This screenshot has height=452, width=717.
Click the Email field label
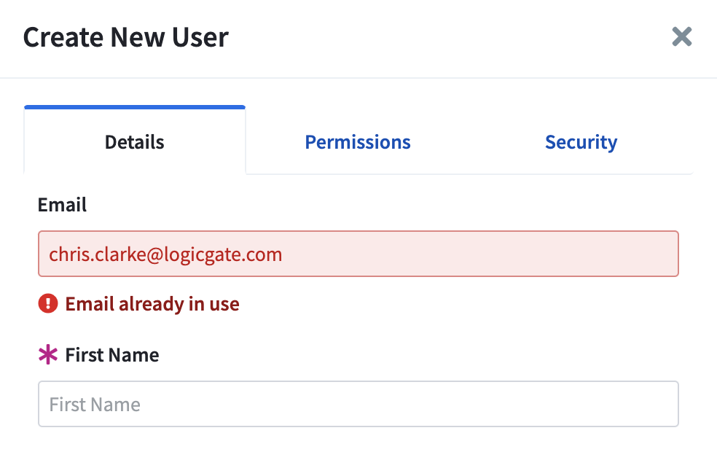pyautogui.click(x=62, y=205)
